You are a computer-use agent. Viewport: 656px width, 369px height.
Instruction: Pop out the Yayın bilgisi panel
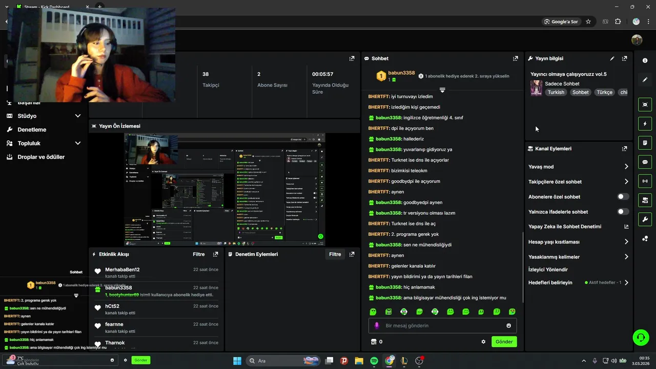point(624,58)
